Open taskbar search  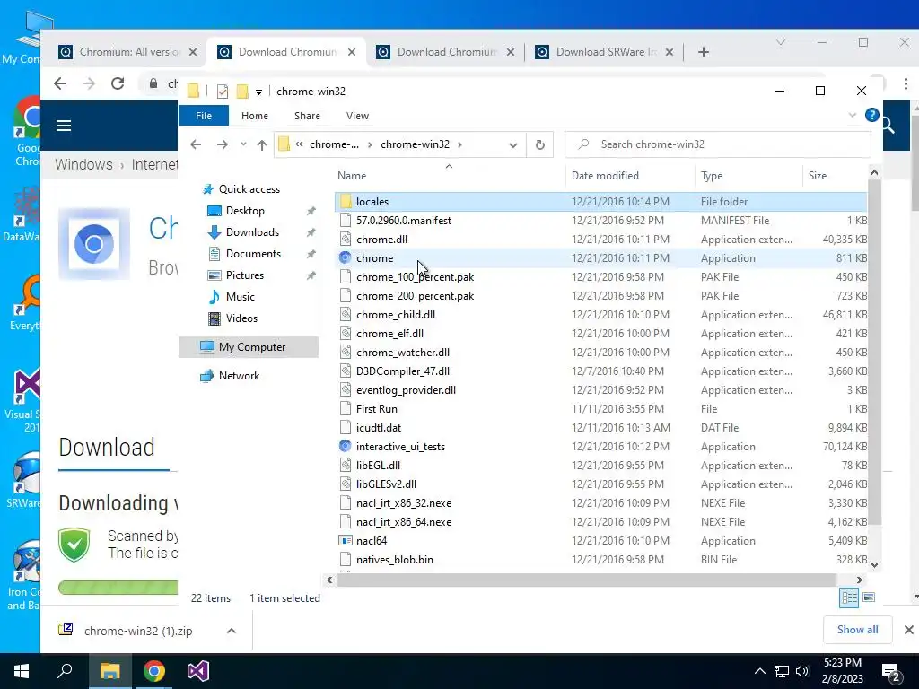point(65,671)
